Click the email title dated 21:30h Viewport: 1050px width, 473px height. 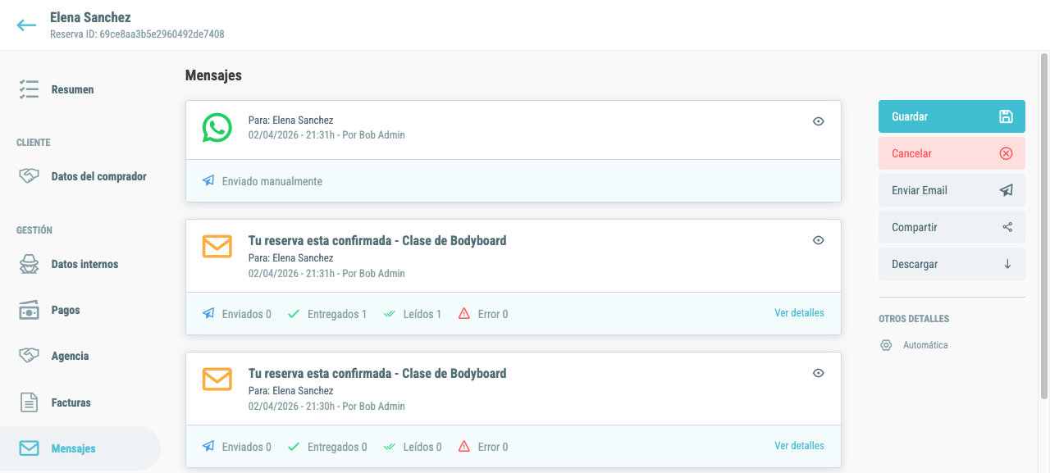pyautogui.click(x=377, y=374)
